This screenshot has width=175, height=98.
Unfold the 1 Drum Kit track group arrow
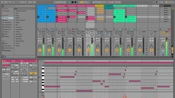pos(45,6)
